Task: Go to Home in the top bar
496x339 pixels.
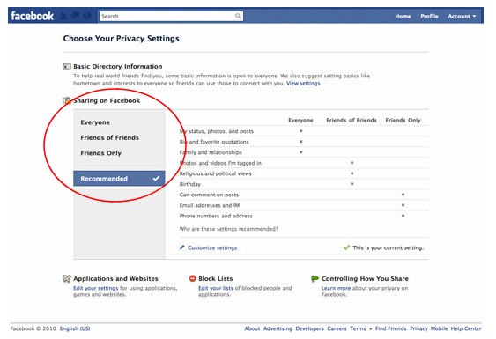Action: click(x=403, y=16)
